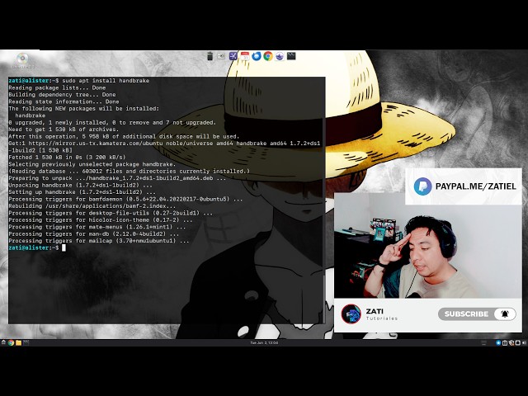Screen dimensions: 528x396
Task: Click the 'Rebuilding /usr/share/applications/bamf-2.index' line
Action: pyautogui.click(x=92, y=206)
